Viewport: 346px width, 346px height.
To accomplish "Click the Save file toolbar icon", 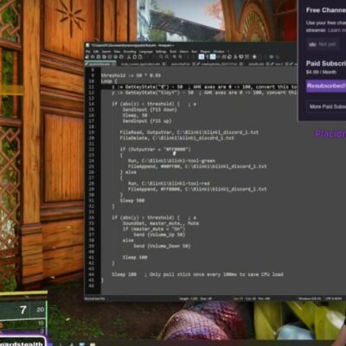I will tap(99, 57).
